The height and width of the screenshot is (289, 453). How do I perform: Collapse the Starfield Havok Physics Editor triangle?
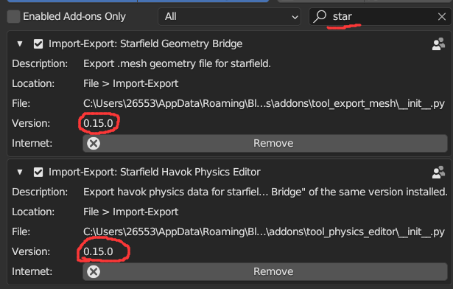(20, 173)
